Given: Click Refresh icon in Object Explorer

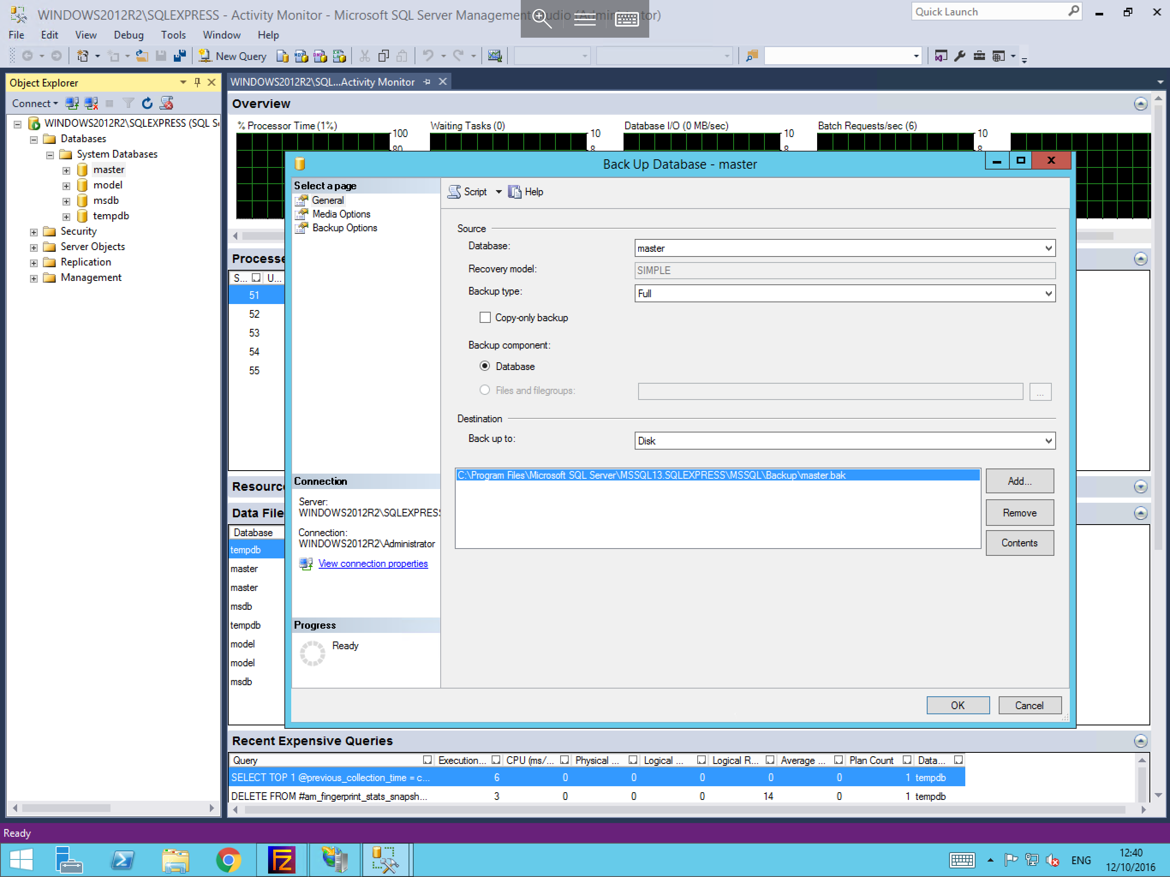Looking at the screenshot, I should point(148,103).
